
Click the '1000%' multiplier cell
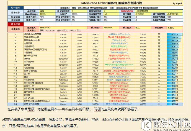tap(143, 65)
